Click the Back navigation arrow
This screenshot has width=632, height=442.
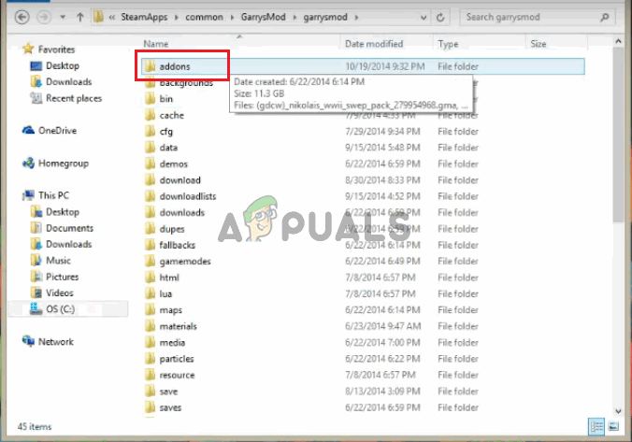pyautogui.click(x=22, y=18)
